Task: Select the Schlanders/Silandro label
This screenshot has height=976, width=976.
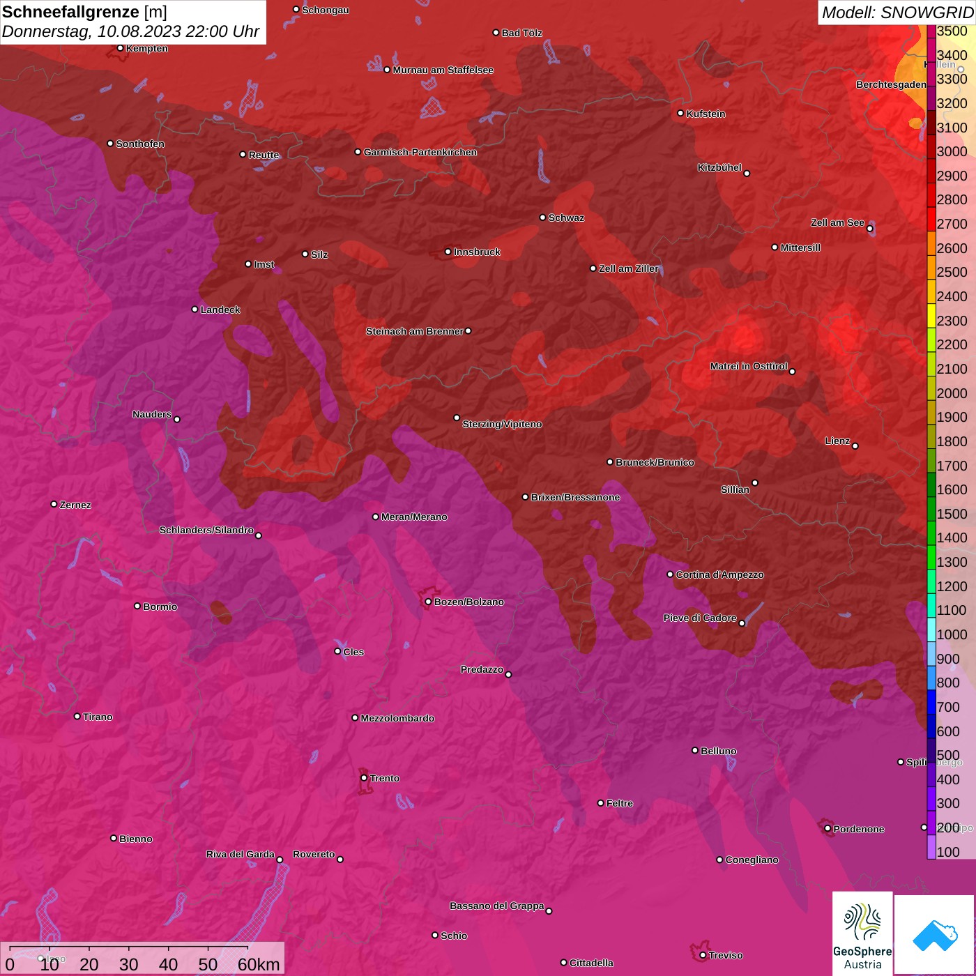Action: coord(206,530)
